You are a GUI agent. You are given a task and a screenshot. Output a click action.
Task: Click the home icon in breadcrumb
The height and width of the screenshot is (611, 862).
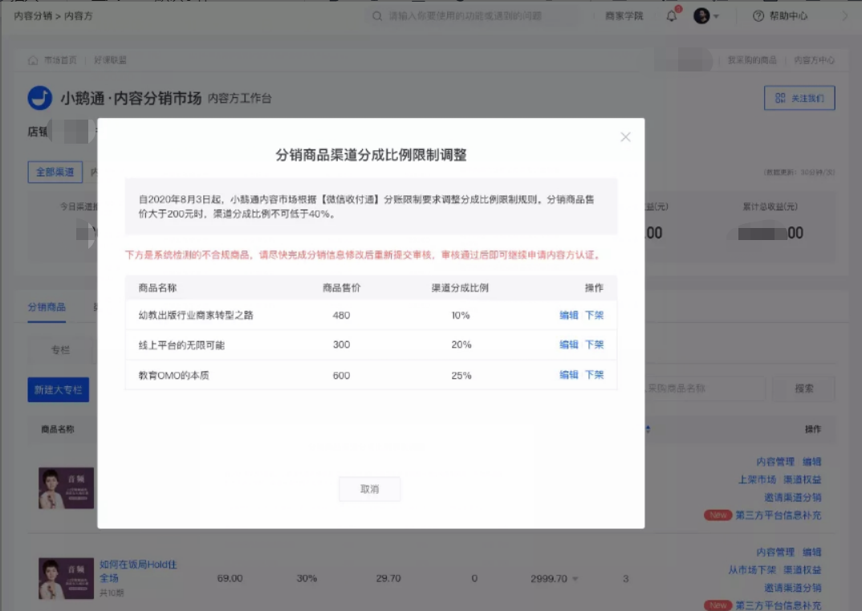click(x=33, y=60)
